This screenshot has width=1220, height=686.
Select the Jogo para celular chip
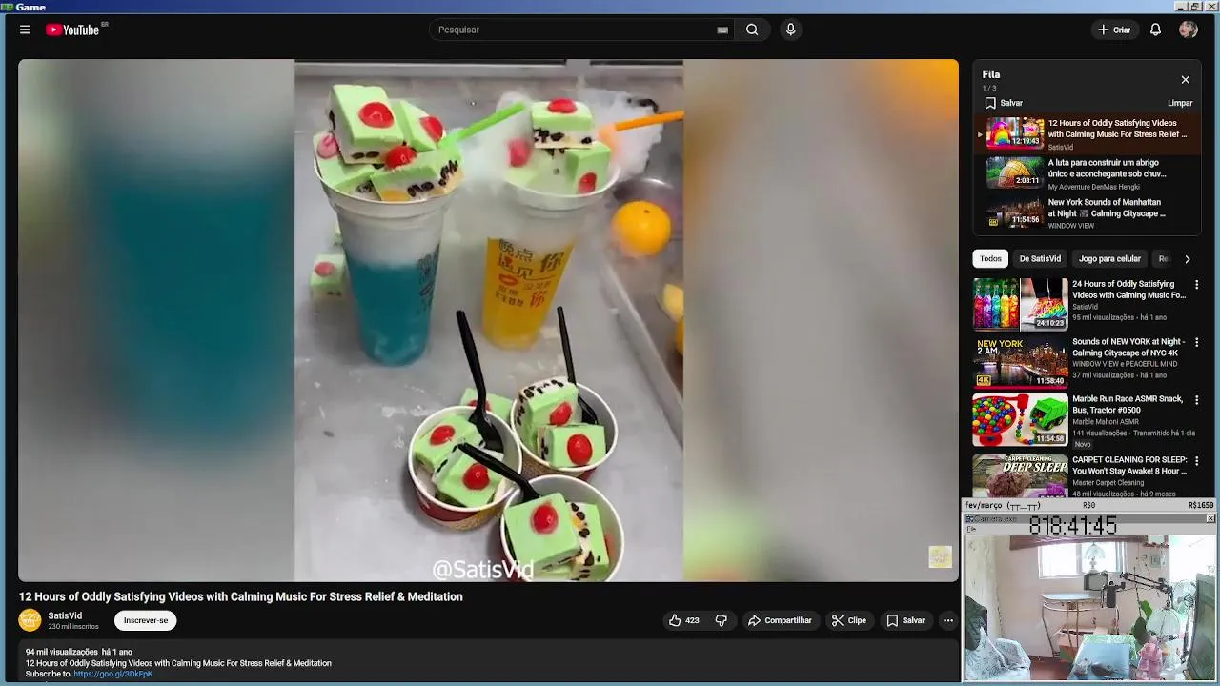click(x=1109, y=259)
